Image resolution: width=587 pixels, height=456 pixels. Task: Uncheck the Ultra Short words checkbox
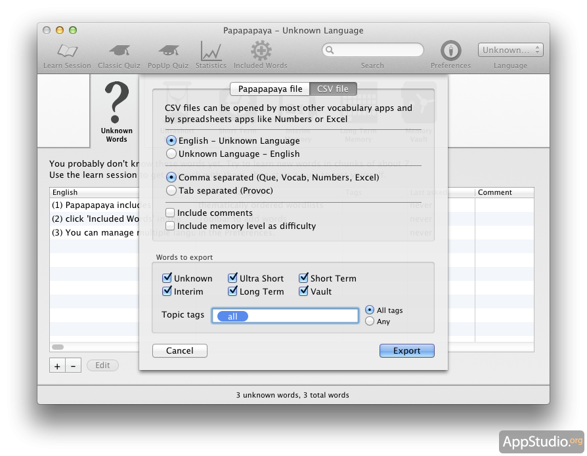click(x=233, y=278)
